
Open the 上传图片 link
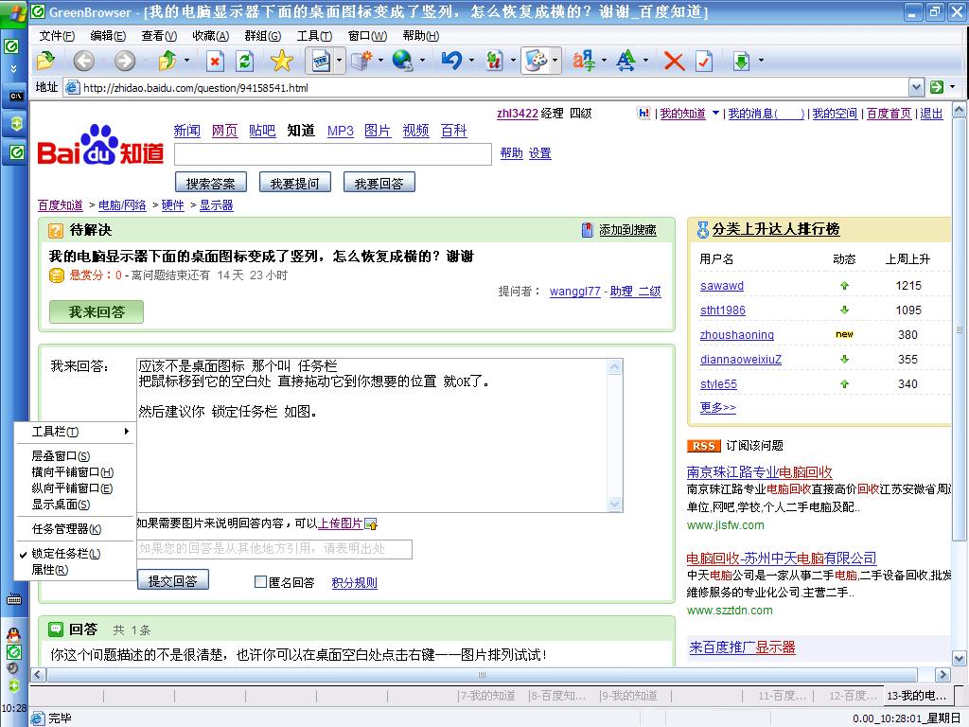[340, 523]
